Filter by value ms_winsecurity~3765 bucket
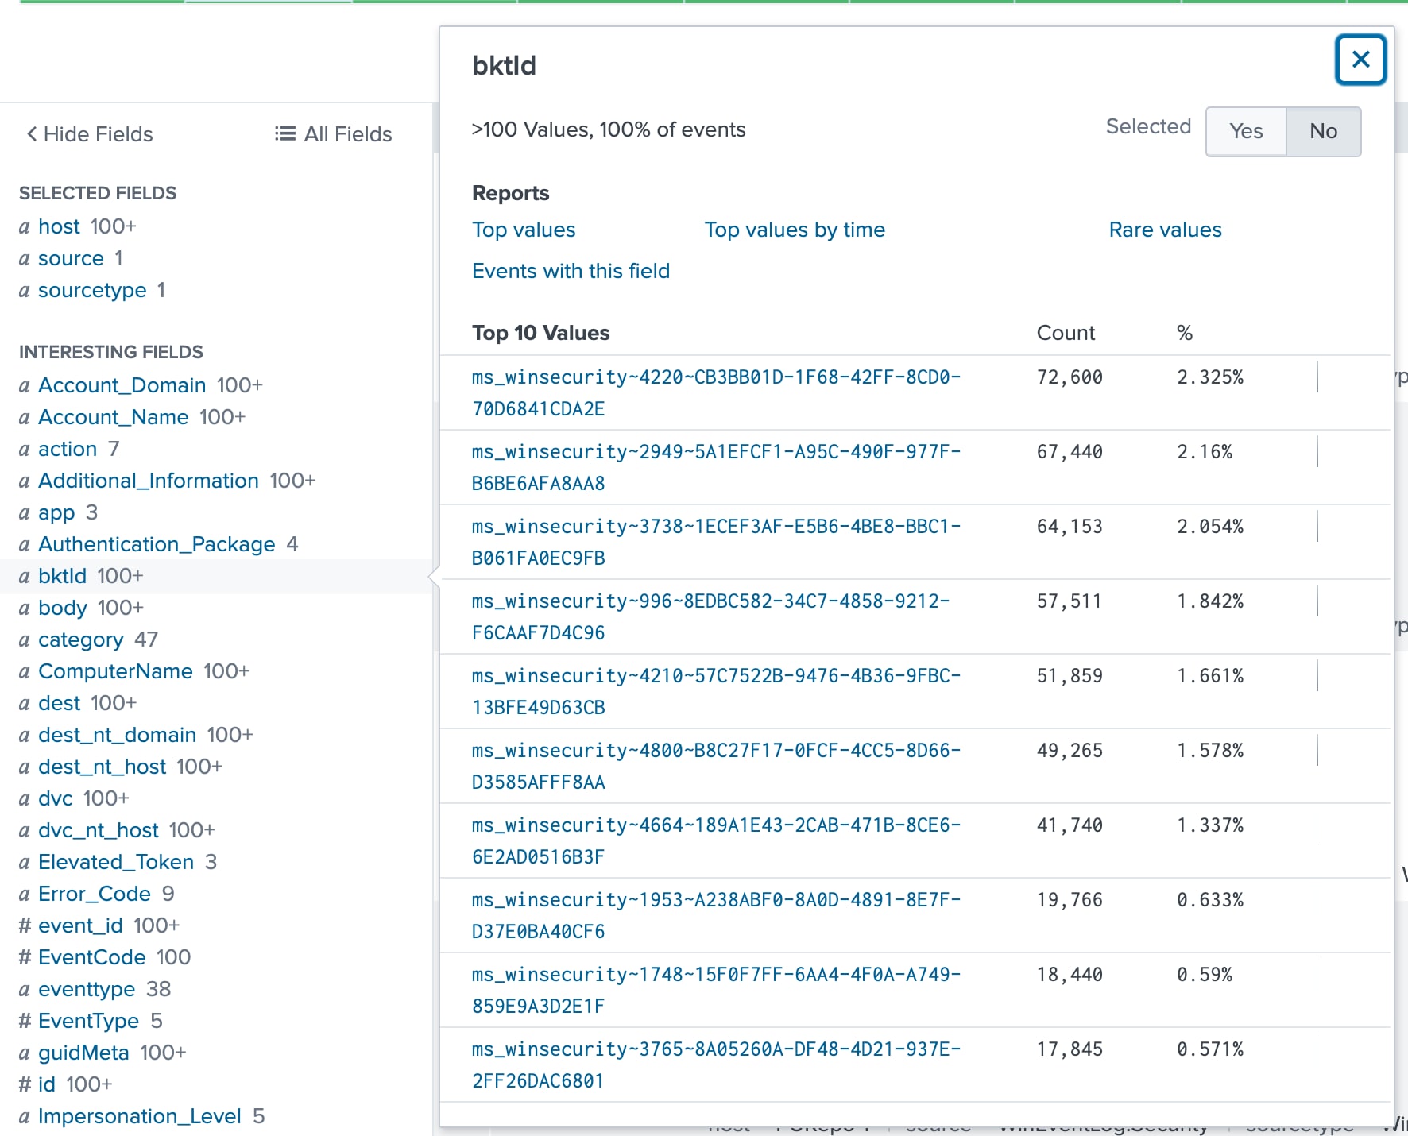This screenshot has width=1408, height=1136. click(x=717, y=1065)
